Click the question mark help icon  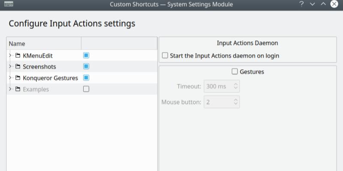[x=302, y=4]
